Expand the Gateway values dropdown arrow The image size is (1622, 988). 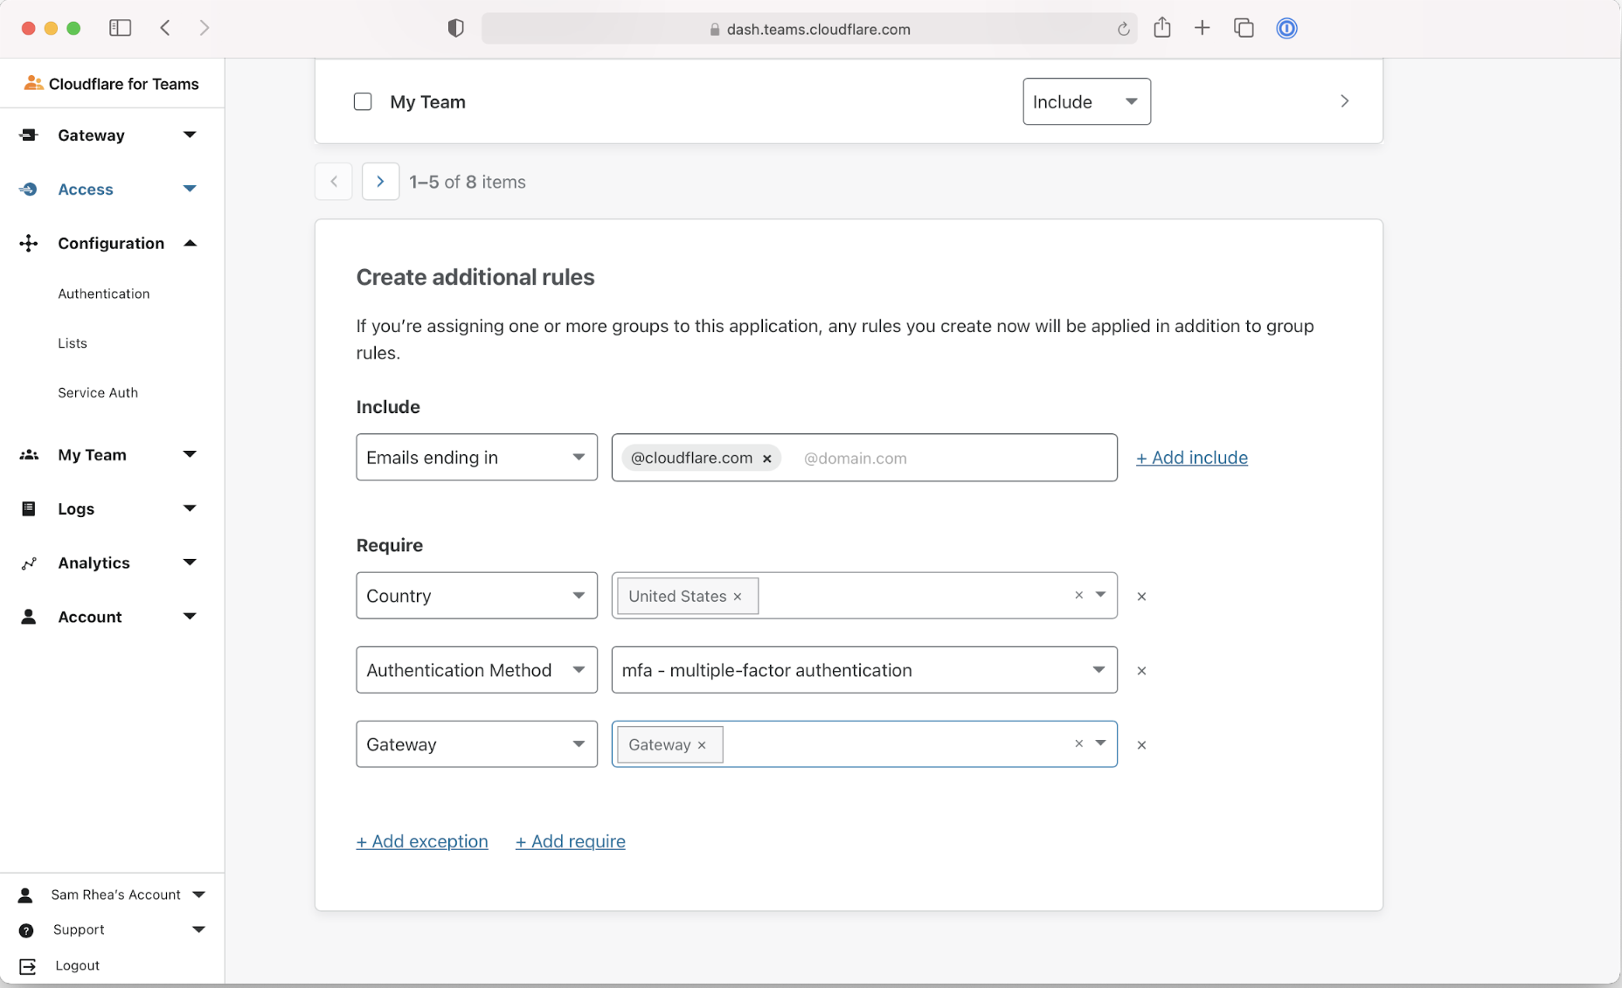[x=1100, y=743]
